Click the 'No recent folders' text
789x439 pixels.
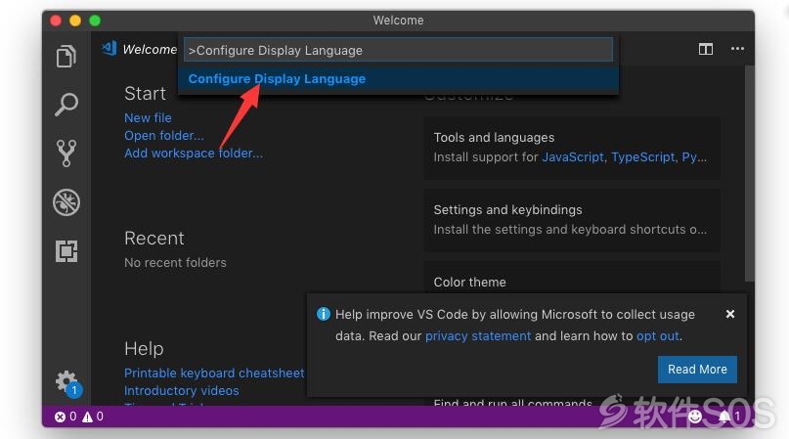tap(175, 262)
